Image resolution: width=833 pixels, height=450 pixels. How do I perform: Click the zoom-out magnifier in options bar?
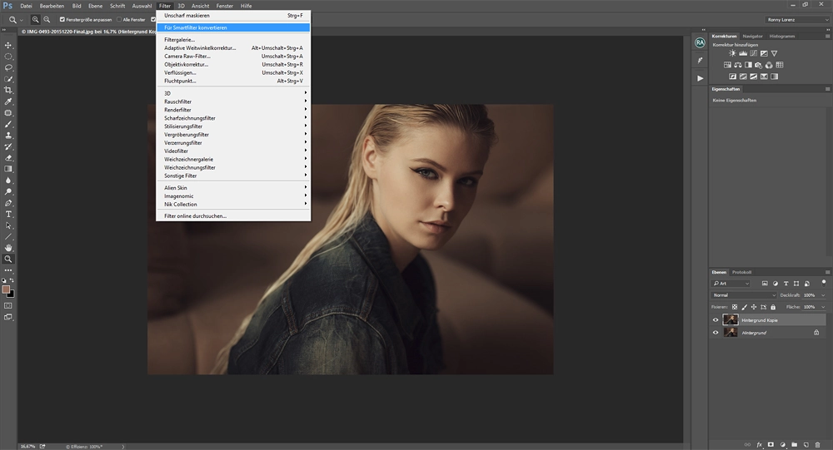point(47,20)
